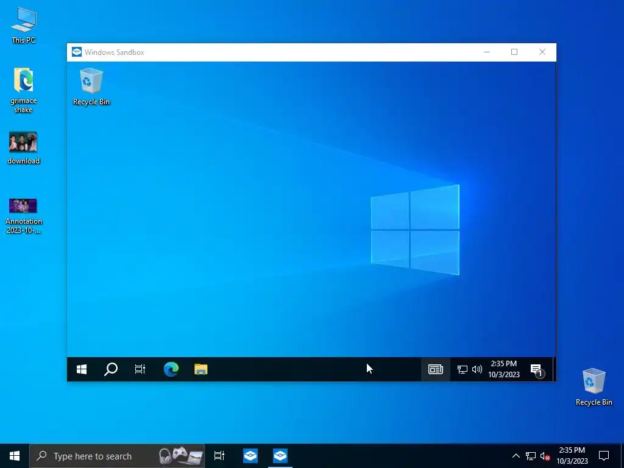Open the host Action Center notifications

pos(604,456)
